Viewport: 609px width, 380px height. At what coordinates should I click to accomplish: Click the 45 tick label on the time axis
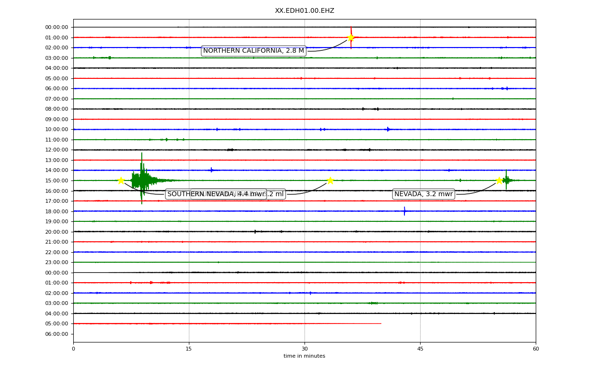(420, 349)
